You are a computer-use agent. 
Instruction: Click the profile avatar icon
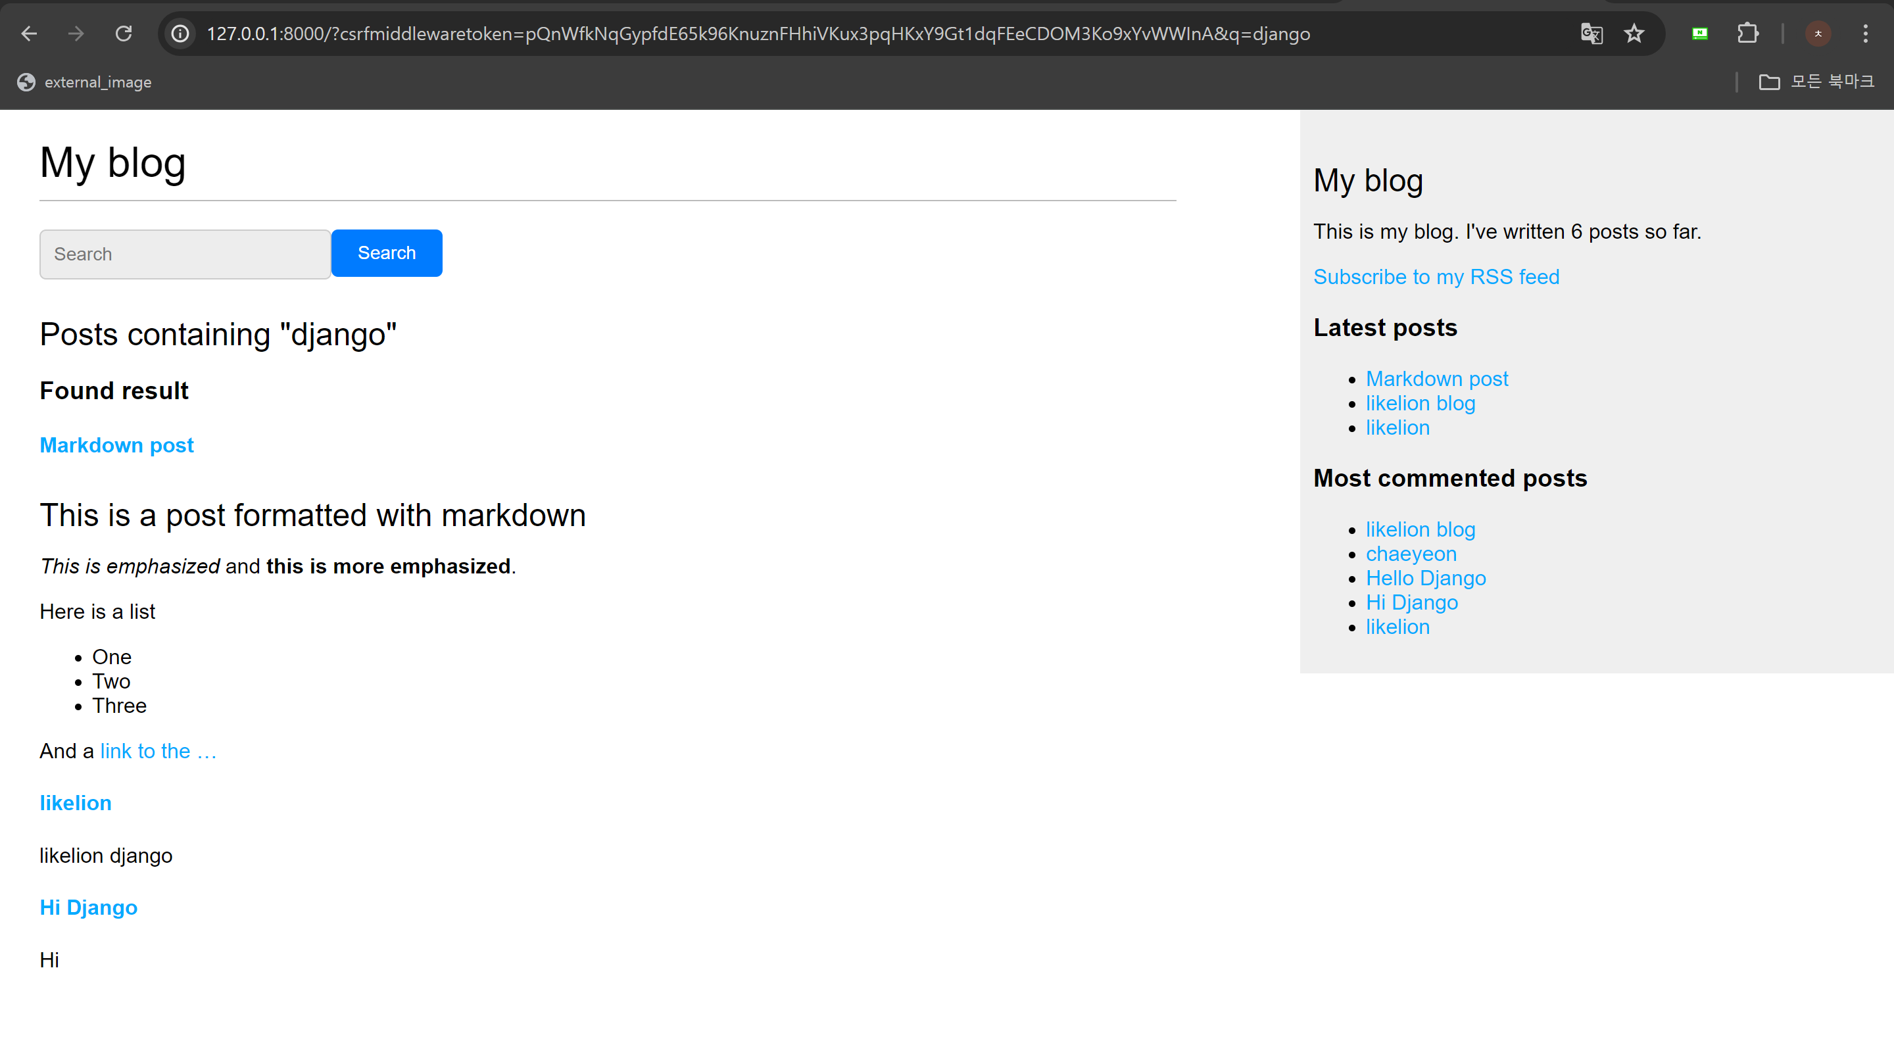[1818, 34]
